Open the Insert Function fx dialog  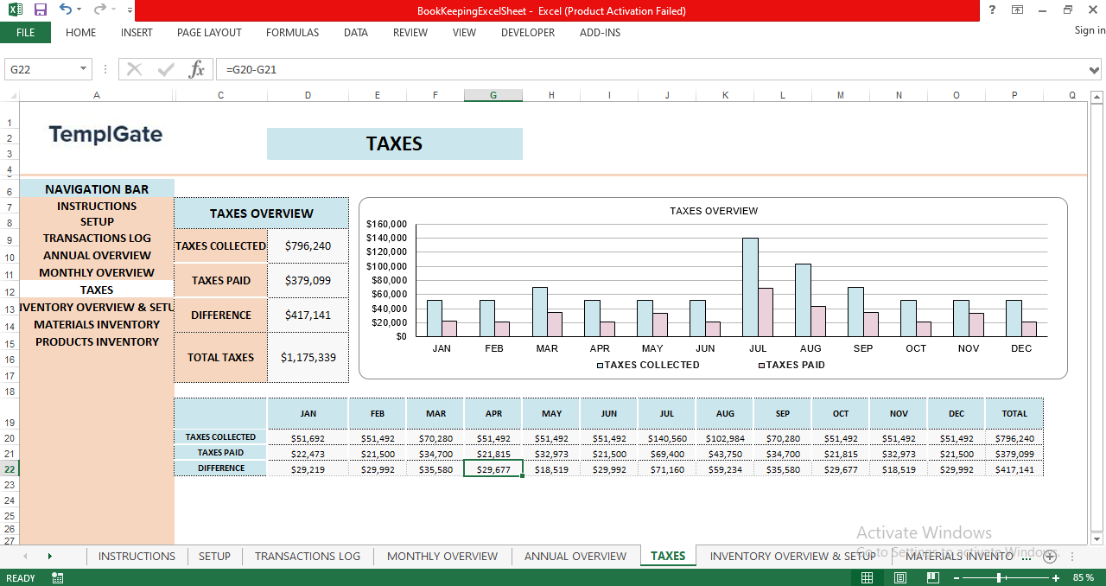(x=197, y=69)
